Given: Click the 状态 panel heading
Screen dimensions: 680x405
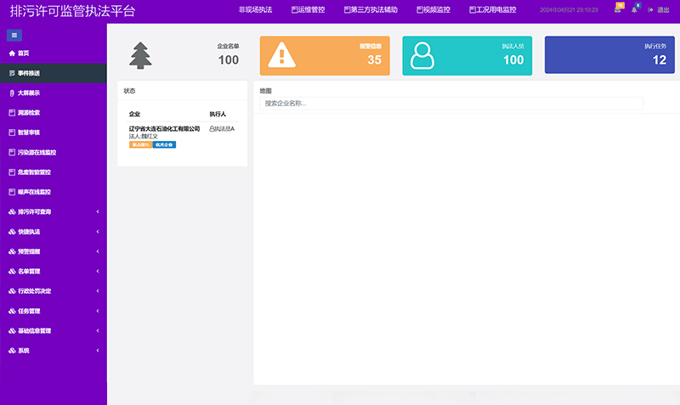Looking at the screenshot, I should [129, 91].
